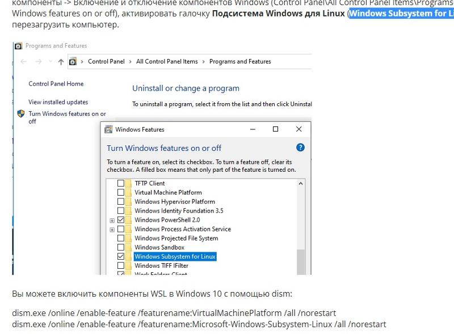Uncheck the Windows PowerShell 2.0 checkbox

pyautogui.click(x=121, y=220)
